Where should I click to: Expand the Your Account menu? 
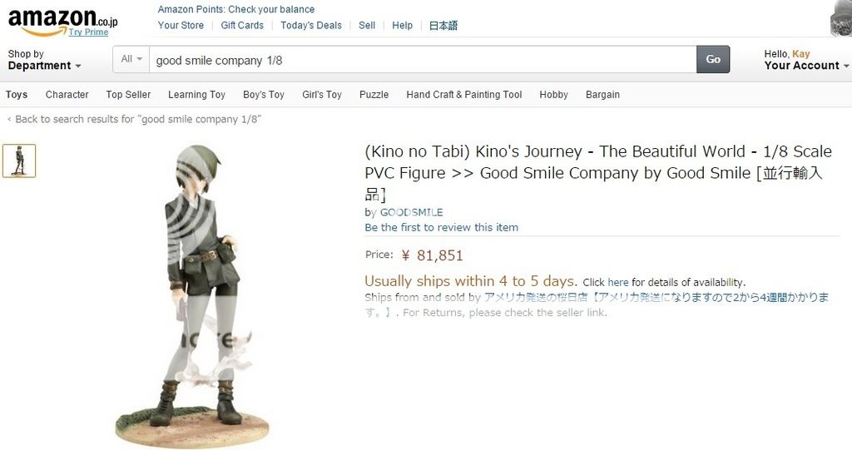point(805,65)
